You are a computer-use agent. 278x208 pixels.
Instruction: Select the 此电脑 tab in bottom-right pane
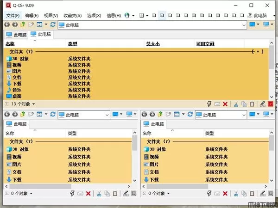coord(153,124)
